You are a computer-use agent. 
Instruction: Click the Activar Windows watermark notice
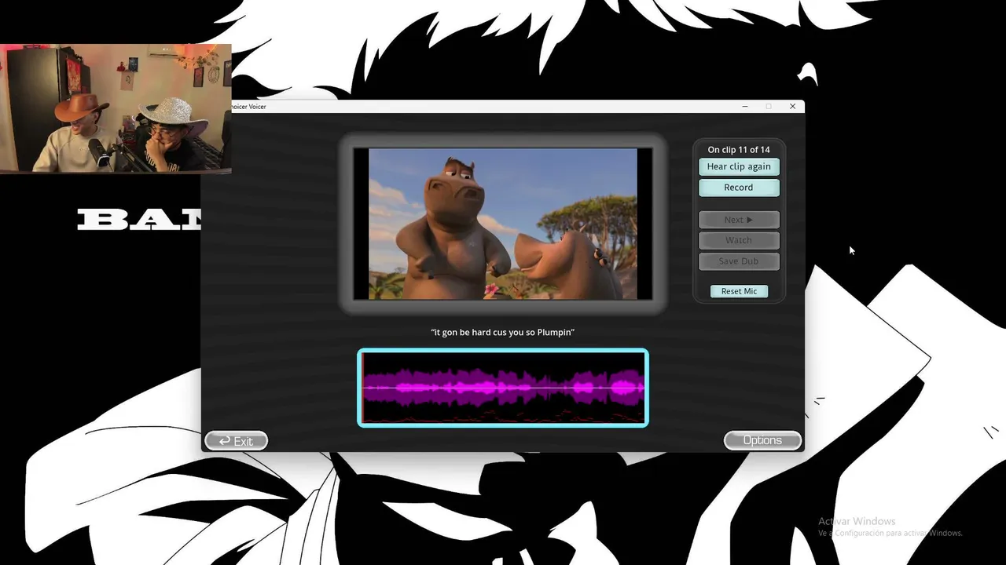pyautogui.click(x=890, y=527)
